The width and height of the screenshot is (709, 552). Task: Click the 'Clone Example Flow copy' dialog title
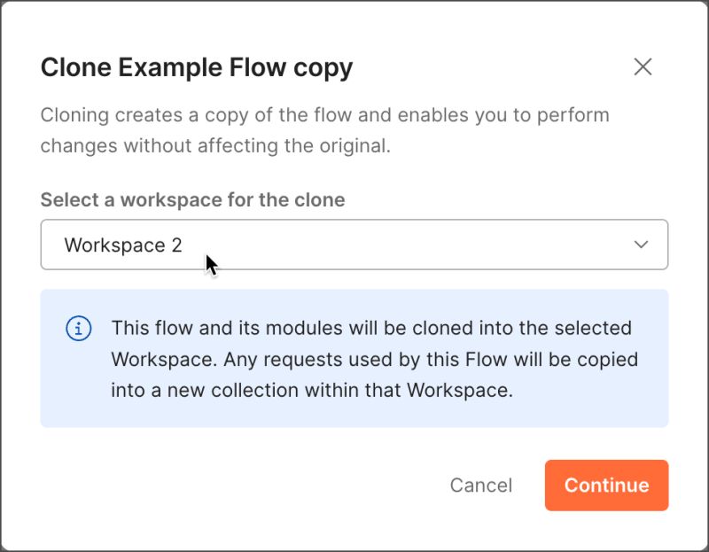pyautogui.click(x=197, y=67)
